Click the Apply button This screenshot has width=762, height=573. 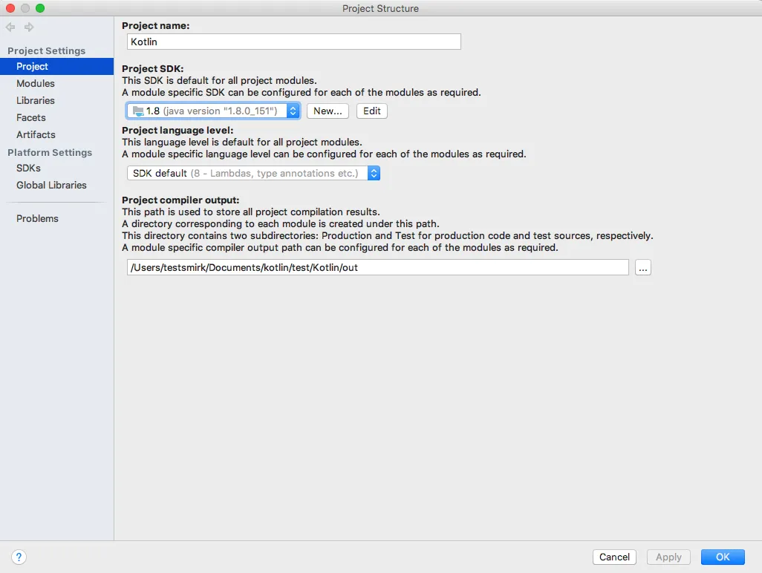click(668, 557)
